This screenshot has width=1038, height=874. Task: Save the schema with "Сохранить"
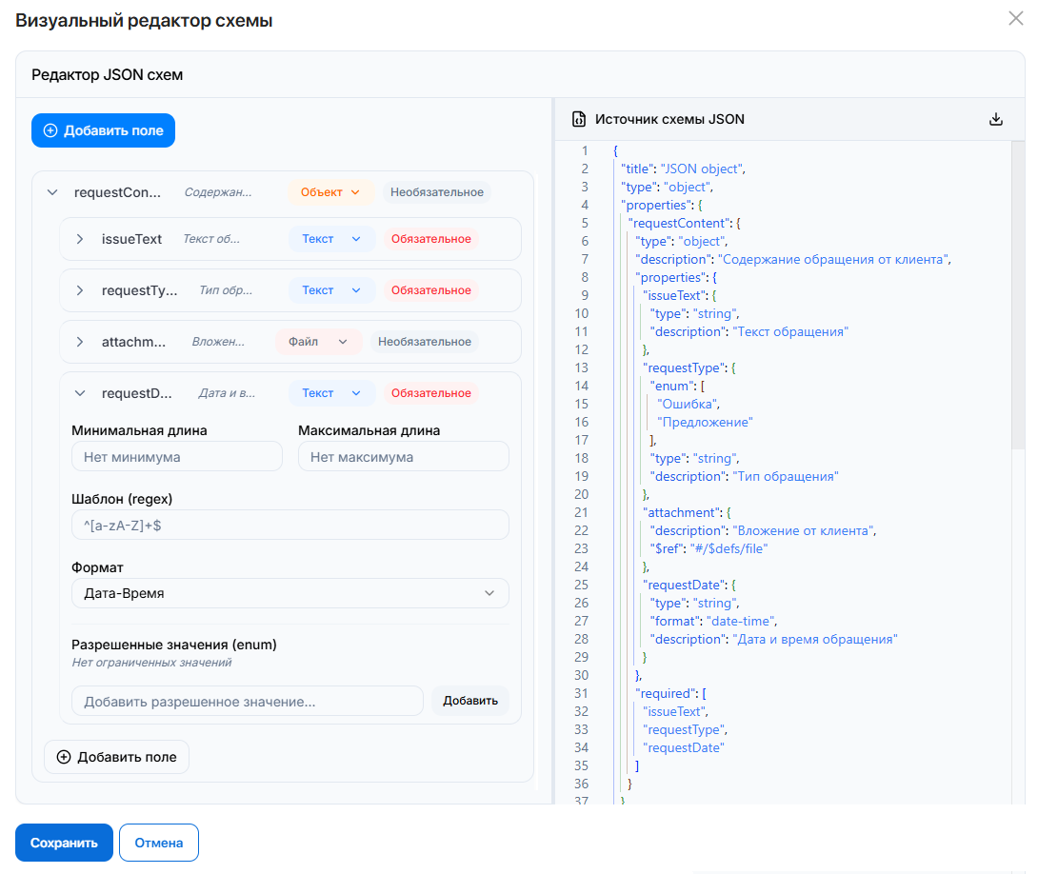pos(64,843)
